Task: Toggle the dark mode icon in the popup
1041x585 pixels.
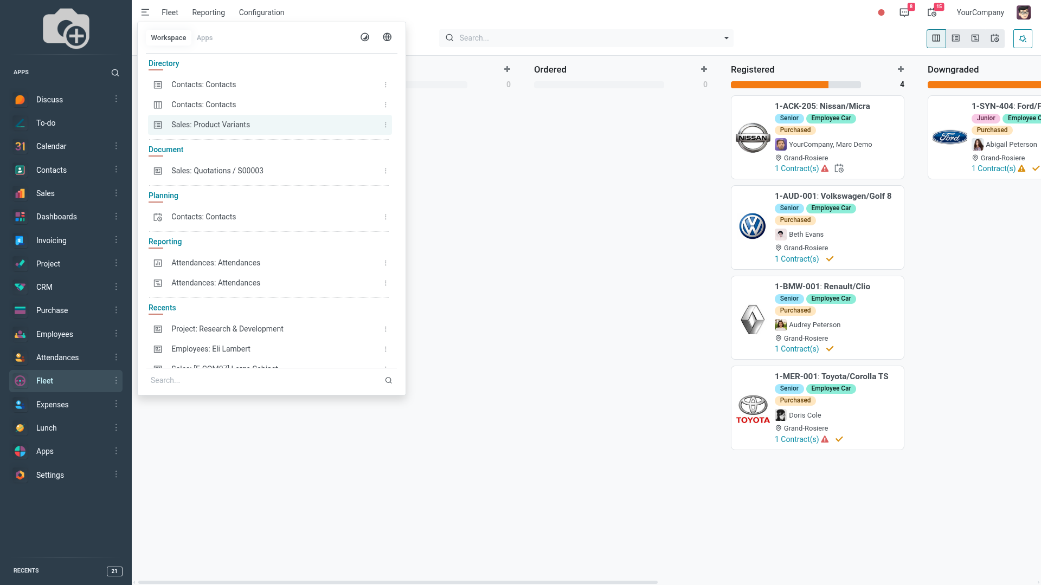Action: click(x=365, y=37)
